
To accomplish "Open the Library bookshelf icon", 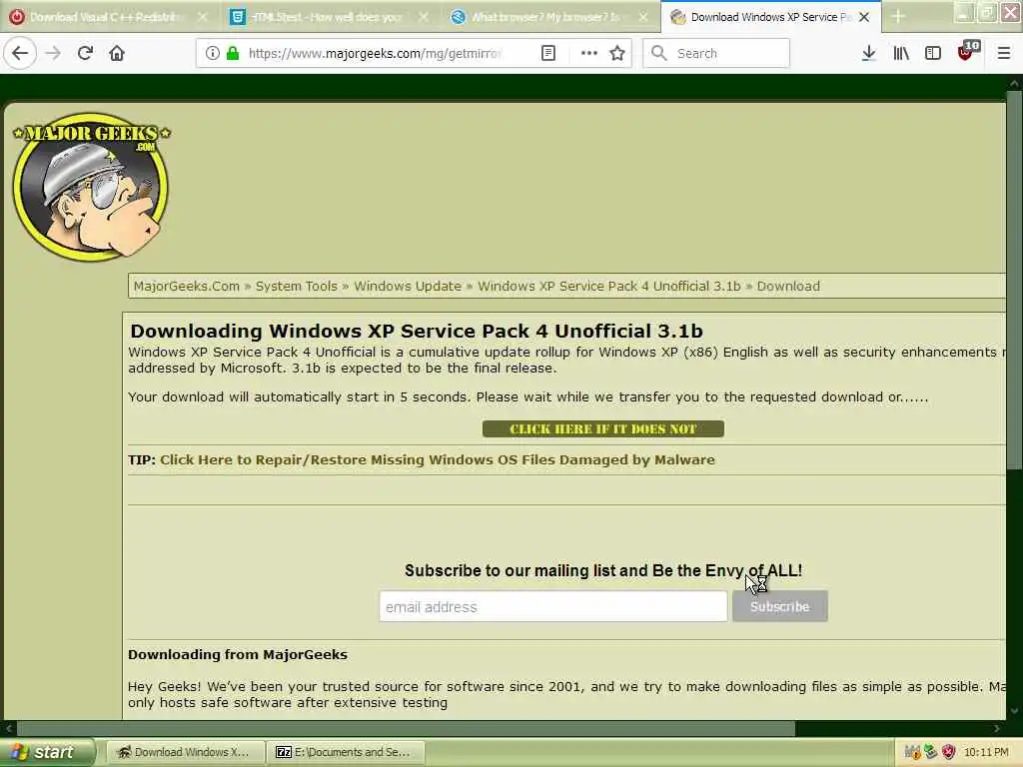I will 901,53.
